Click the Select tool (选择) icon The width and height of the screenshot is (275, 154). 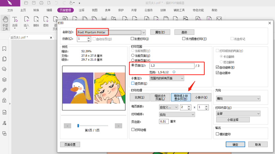pos(15,19)
